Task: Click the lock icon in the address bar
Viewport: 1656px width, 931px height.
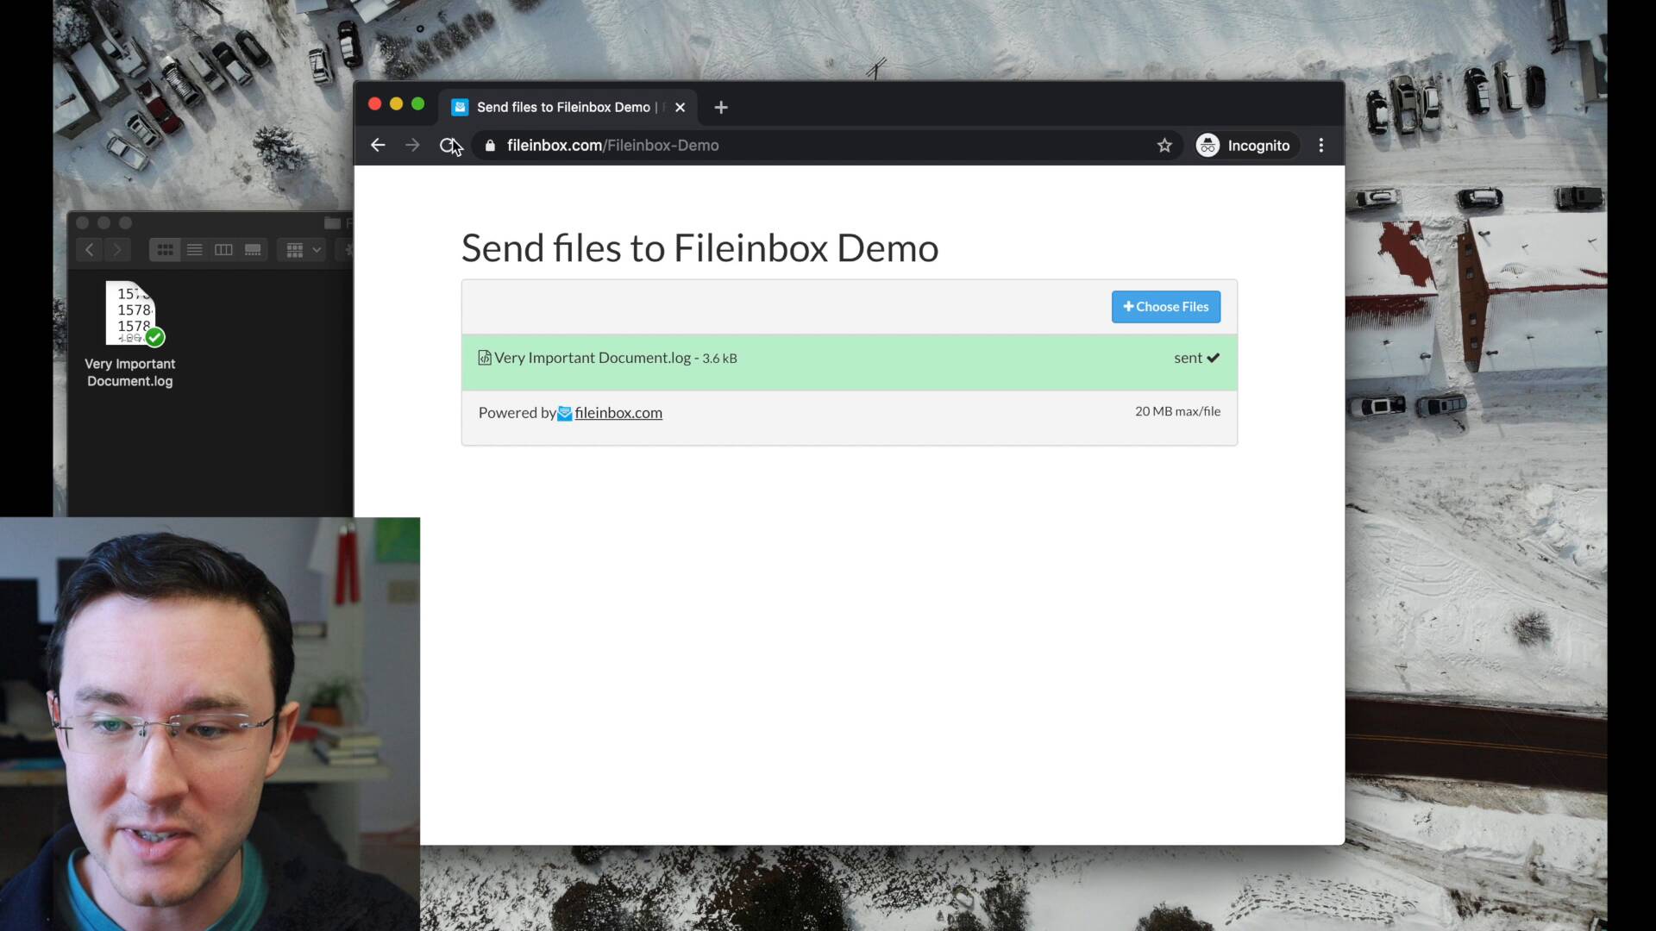Action: coord(490,146)
